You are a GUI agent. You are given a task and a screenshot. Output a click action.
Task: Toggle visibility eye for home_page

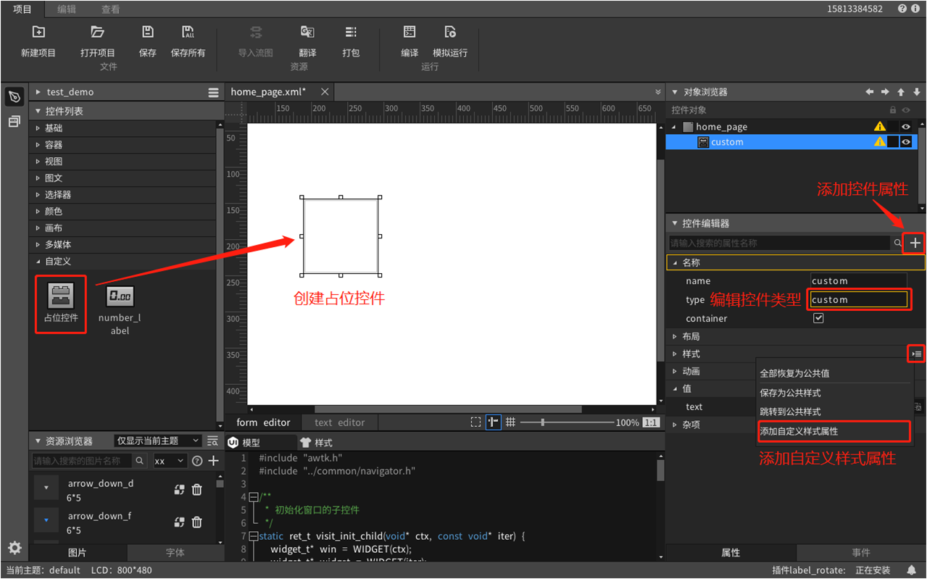tap(905, 127)
